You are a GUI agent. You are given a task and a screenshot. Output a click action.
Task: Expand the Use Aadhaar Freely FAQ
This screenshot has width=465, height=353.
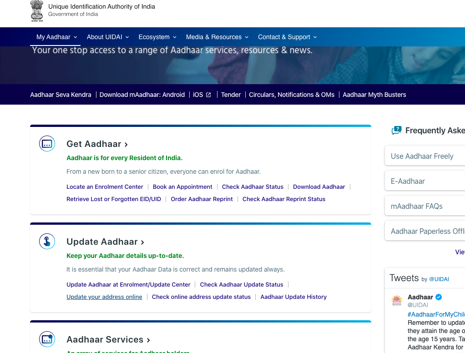coord(422,156)
